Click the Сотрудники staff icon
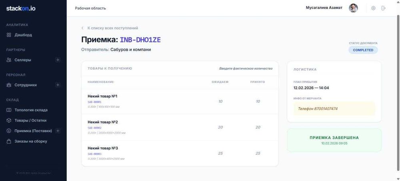This screenshot has height=181, width=400. [9, 85]
